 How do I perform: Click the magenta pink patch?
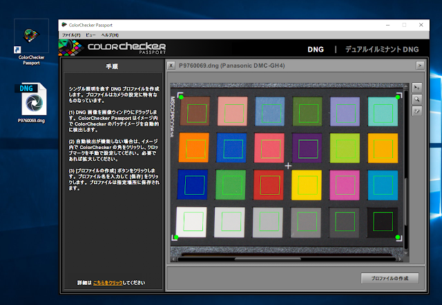[x=345, y=185]
